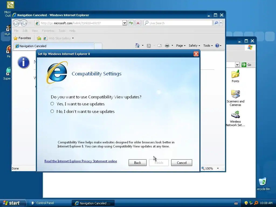This screenshot has height=207, width=276.
Task: Click the security shield tray icon
Action: (x=246, y=203)
